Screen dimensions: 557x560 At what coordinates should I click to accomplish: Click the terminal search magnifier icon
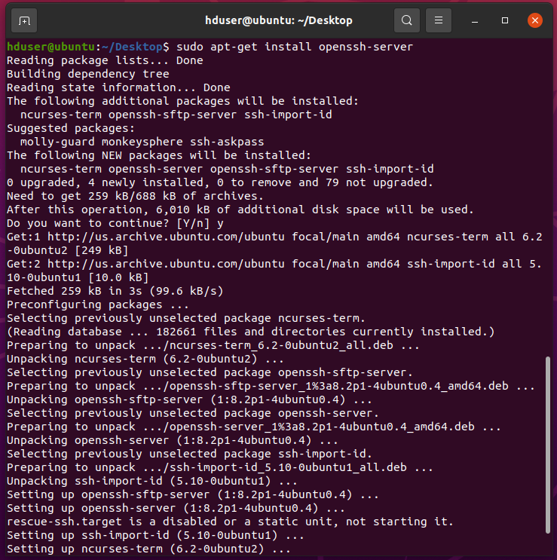pyautogui.click(x=407, y=20)
